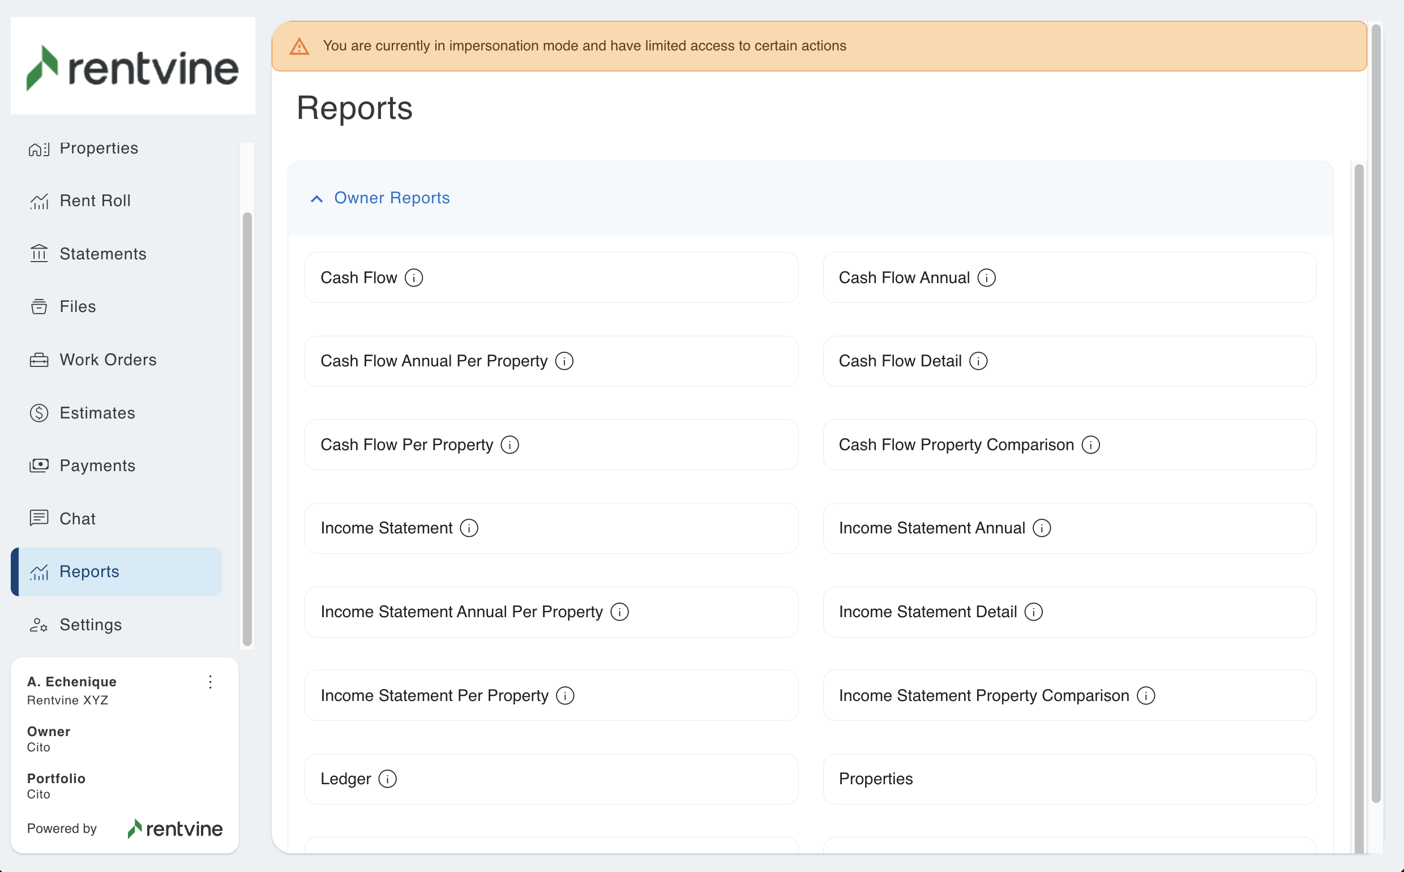Click info icon beside Ledger report
The image size is (1404, 872).
[x=387, y=779]
